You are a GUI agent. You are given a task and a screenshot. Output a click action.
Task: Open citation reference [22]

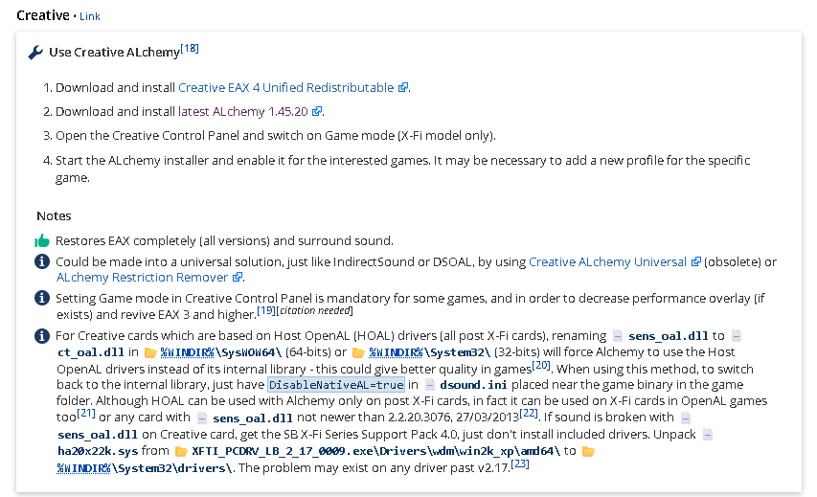529,413
